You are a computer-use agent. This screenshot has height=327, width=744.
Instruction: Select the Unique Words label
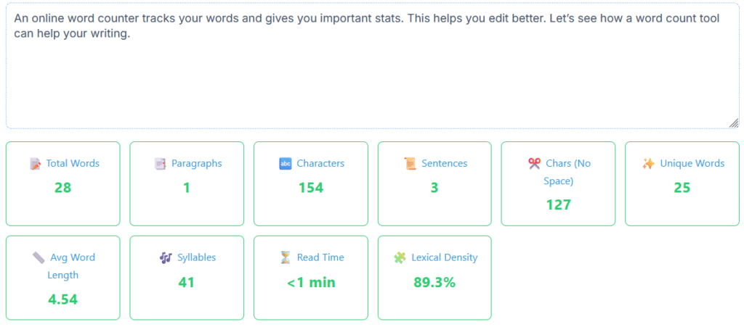pyautogui.click(x=692, y=163)
